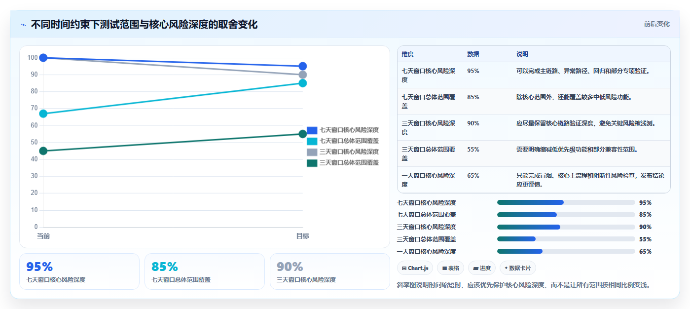
Task: Click the 前后变化 badge in header
Action: pos(656,24)
